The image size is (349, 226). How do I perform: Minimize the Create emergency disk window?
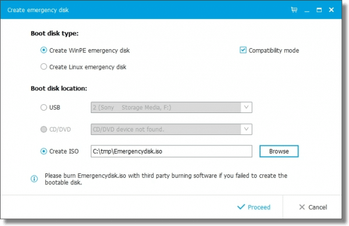307,10
